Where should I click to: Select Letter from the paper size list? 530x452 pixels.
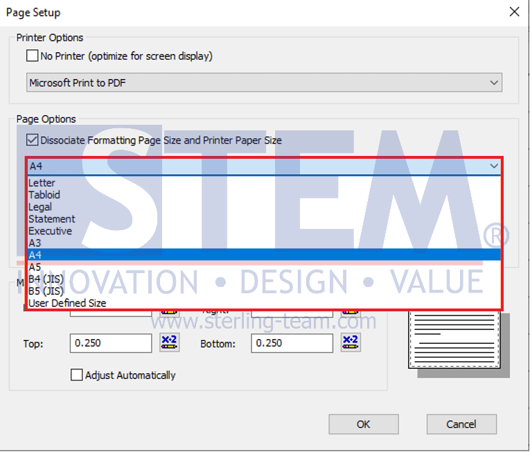tap(42, 183)
